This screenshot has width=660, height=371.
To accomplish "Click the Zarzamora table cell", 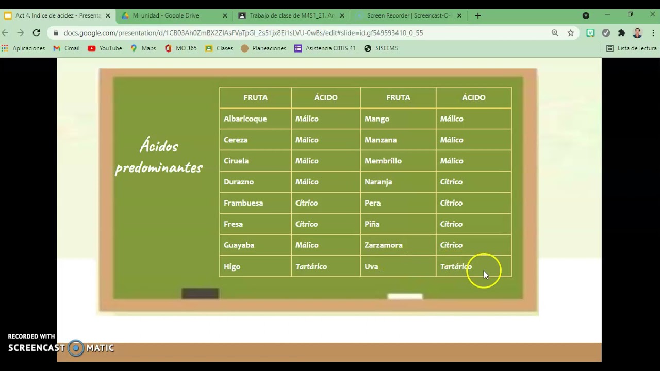I will pyautogui.click(x=398, y=245).
